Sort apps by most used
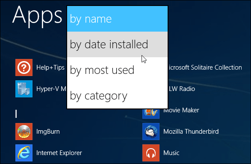The image size is (251, 164). click(117, 70)
